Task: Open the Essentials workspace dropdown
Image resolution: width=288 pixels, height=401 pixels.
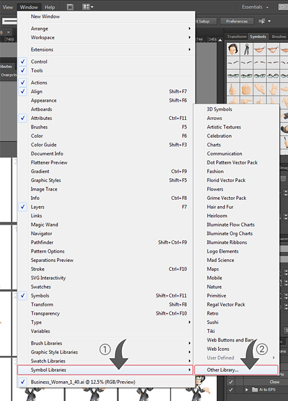Action: [255, 7]
